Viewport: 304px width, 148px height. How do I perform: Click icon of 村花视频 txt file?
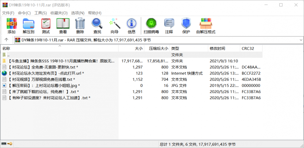click(x=4, y=79)
